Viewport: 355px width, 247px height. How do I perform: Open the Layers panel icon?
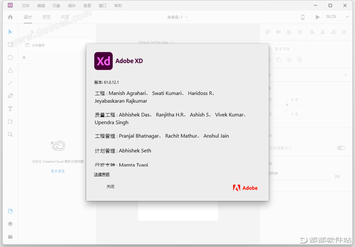click(x=10, y=224)
